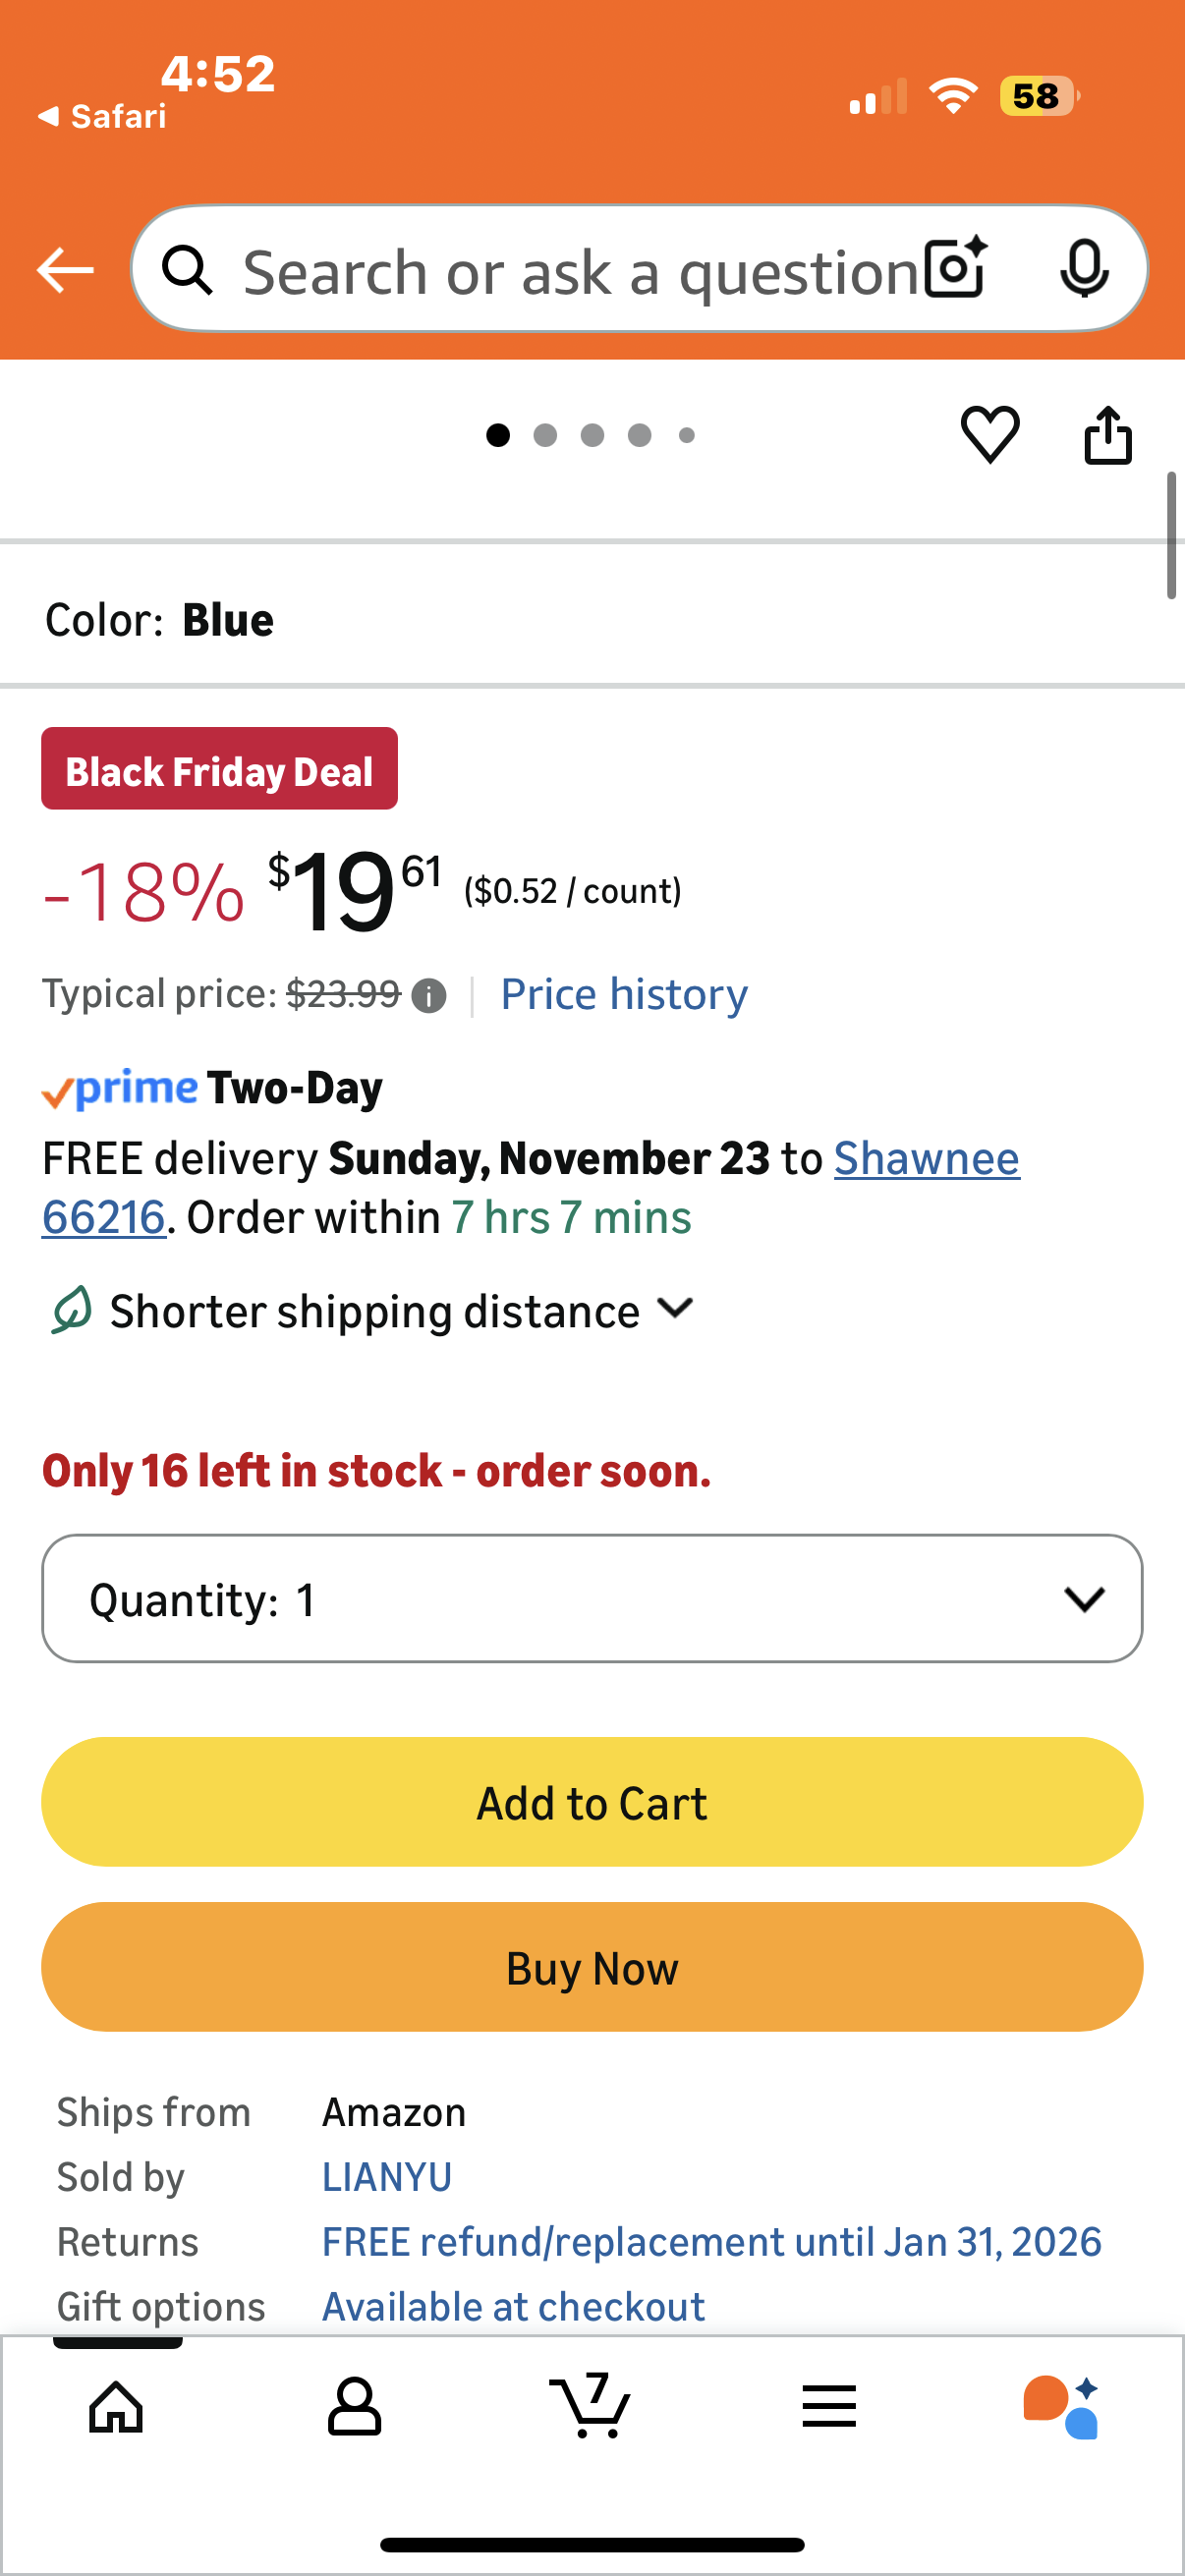1185x2576 pixels.
Task: Change delivery location Shawnee 66216
Action: click(x=926, y=1159)
